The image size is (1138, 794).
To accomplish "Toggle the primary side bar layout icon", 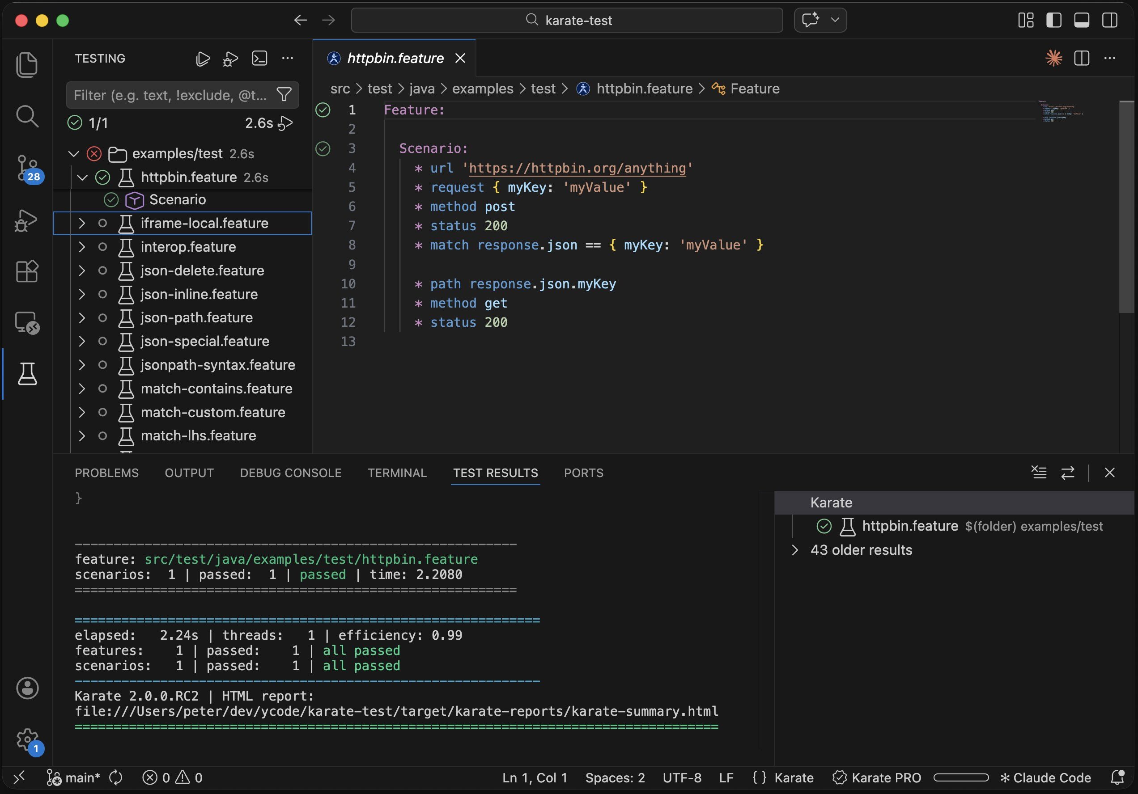I will [x=1053, y=20].
